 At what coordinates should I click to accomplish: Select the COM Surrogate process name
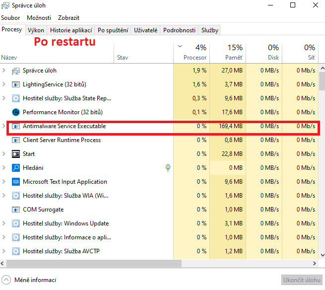click(x=43, y=210)
